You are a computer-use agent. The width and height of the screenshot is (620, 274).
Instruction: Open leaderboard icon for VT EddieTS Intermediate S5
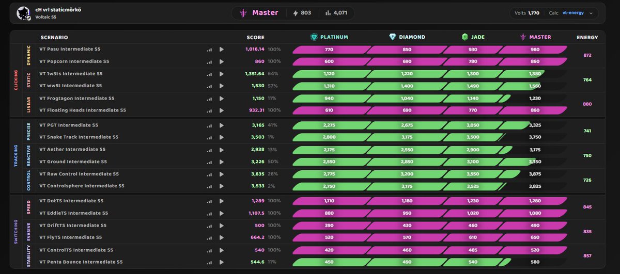point(209,213)
